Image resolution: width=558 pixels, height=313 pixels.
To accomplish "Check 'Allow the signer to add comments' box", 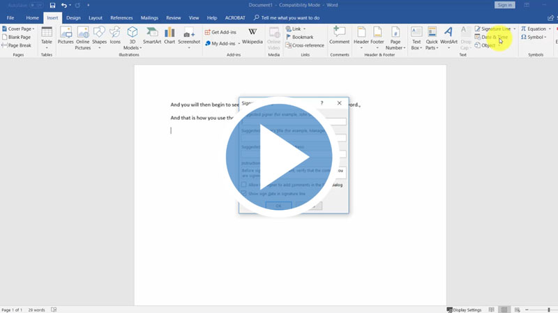I will coord(243,185).
